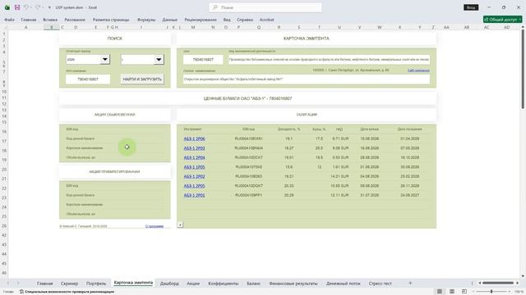Open the Acrobat ribbon tab
This screenshot has height=295, width=526.
tap(266, 20)
